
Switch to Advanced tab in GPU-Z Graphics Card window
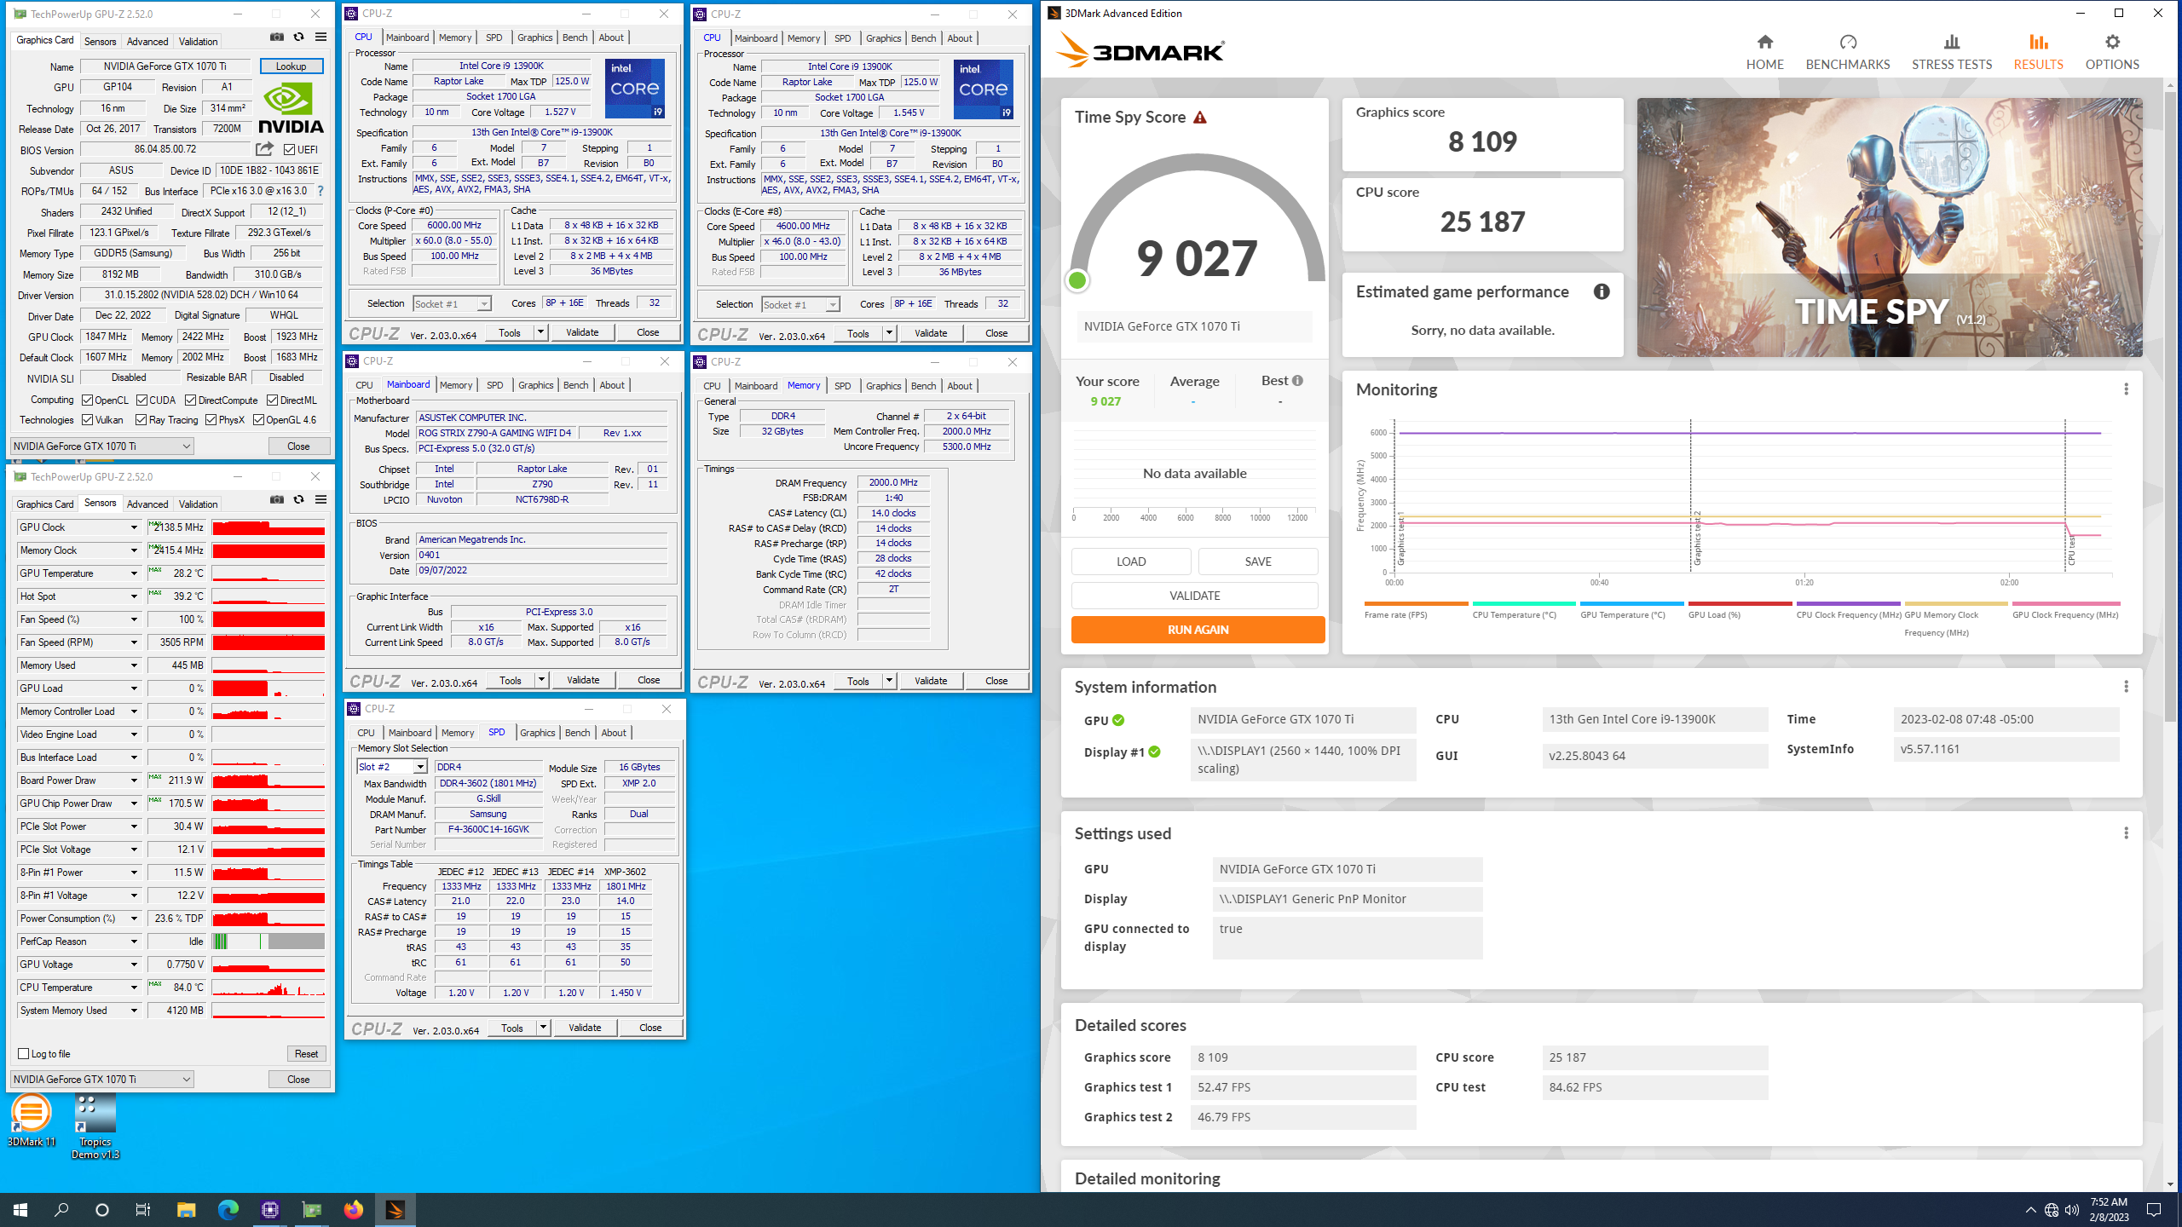tap(147, 41)
